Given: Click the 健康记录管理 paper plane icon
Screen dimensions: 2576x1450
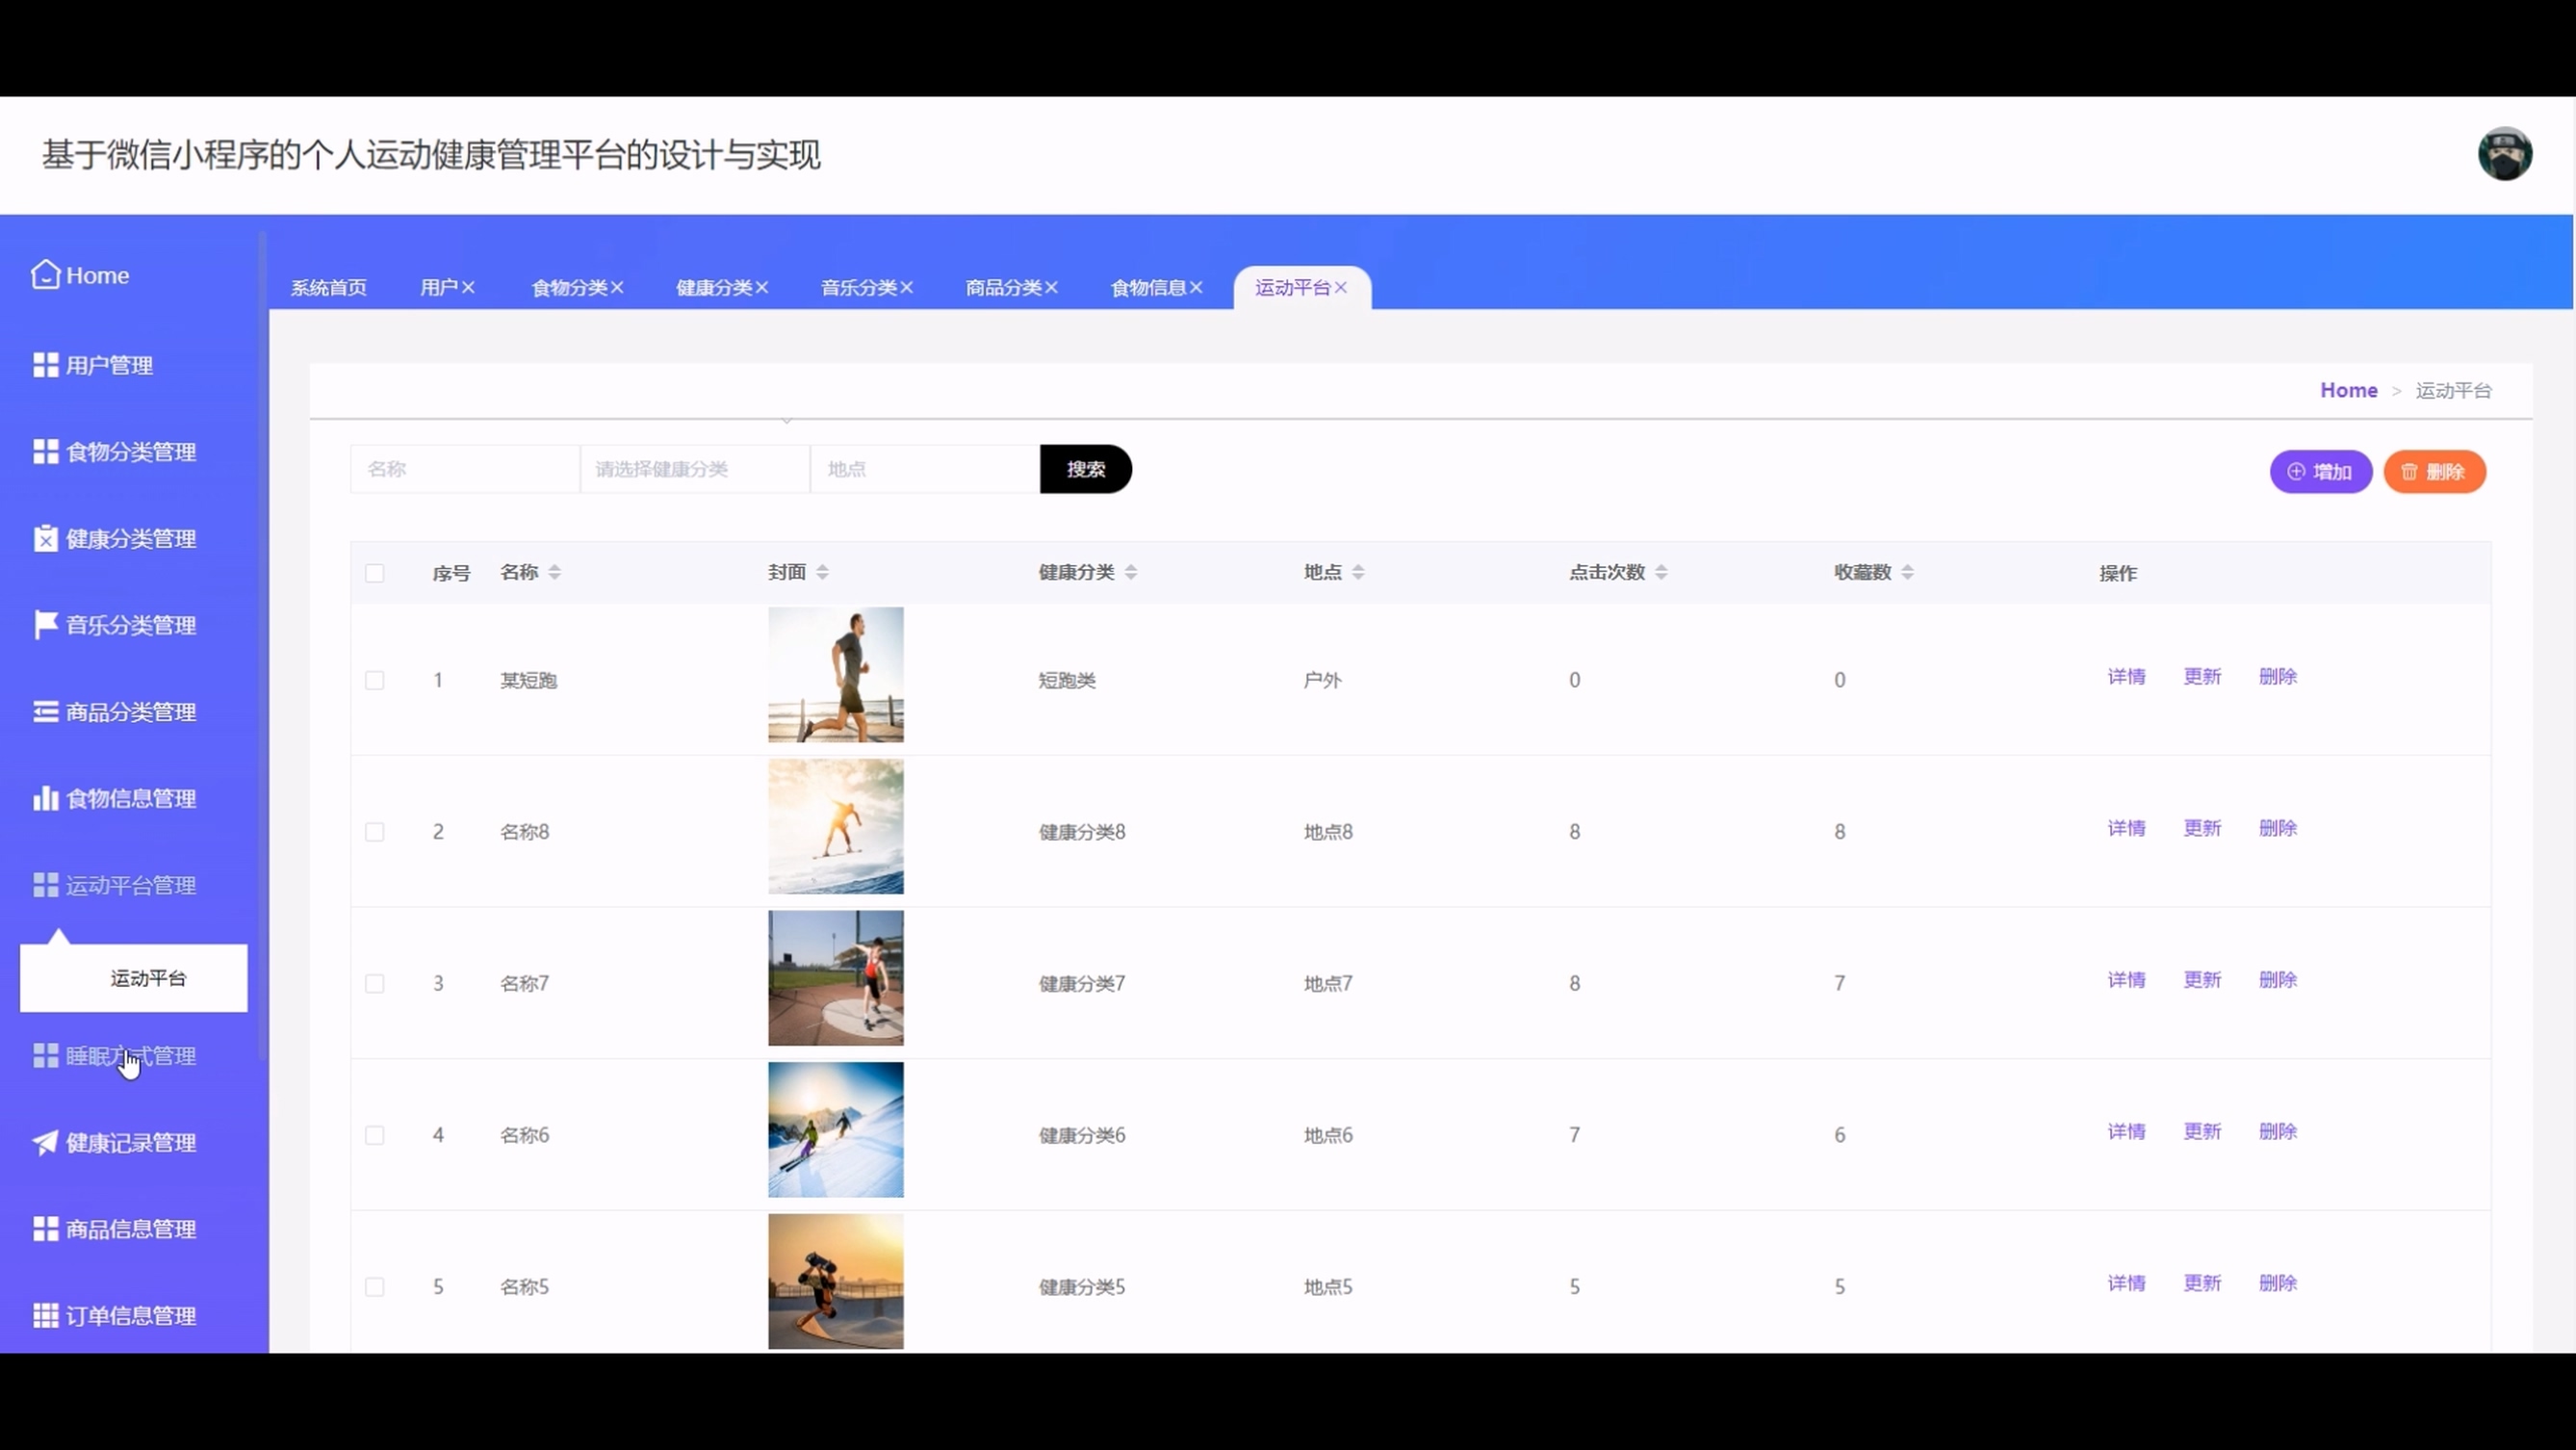Looking at the screenshot, I should [45, 1142].
